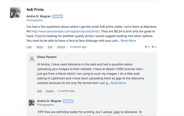Viewport: 184px width, 116px height.
Task: Click the heart likes count icon
Action: pyautogui.click(x=146, y=47)
